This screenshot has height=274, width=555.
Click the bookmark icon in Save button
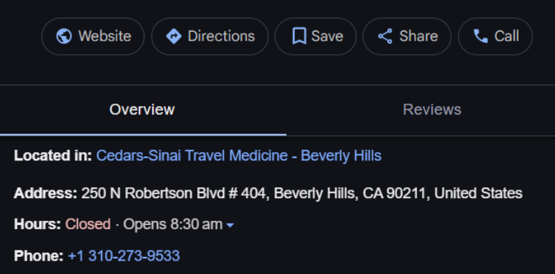pos(299,36)
